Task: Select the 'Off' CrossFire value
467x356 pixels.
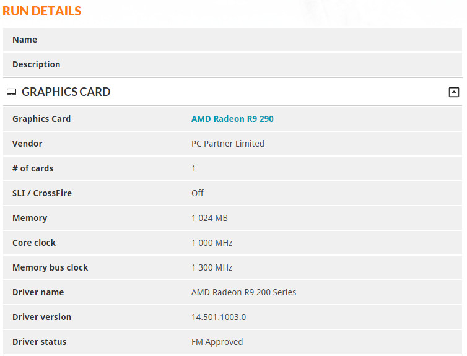Action: (x=198, y=193)
